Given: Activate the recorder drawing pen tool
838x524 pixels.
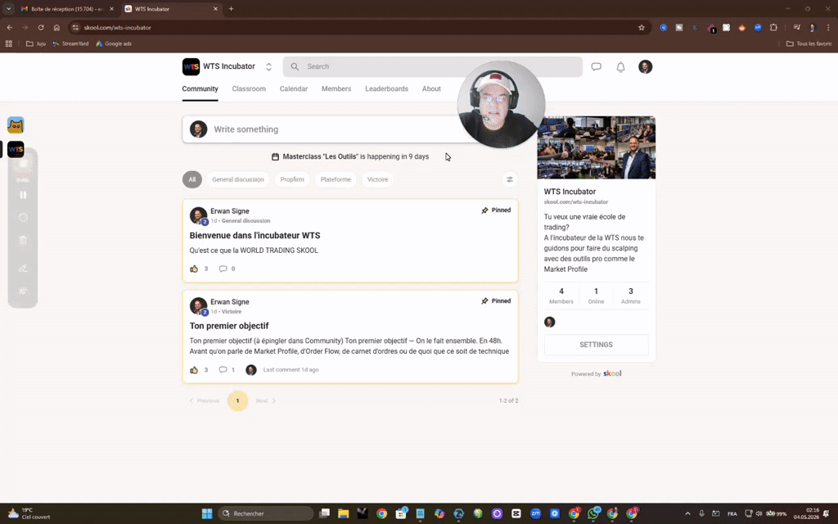Looking at the screenshot, I should [x=23, y=269].
